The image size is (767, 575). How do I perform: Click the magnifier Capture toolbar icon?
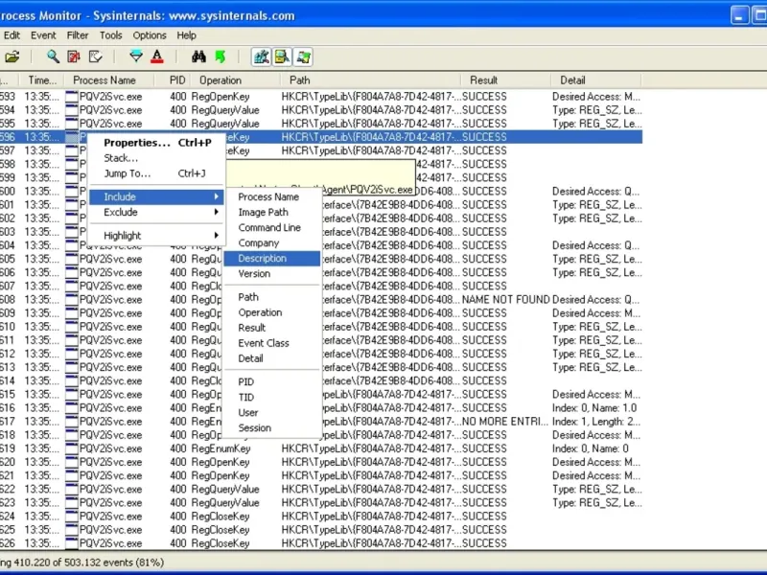pos(53,57)
